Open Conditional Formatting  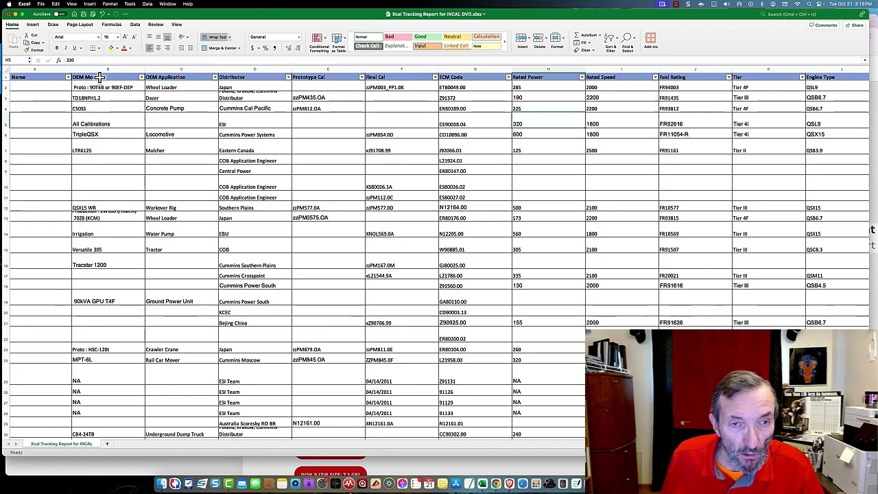[x=318, y=43]
